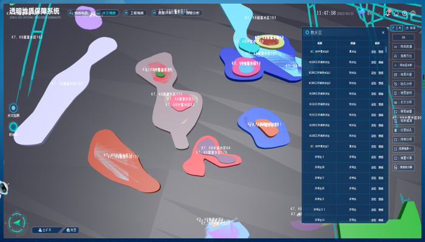Close the 积水区 panel
The height and width of the screenshot is (242, 425).
coord(383,33)
